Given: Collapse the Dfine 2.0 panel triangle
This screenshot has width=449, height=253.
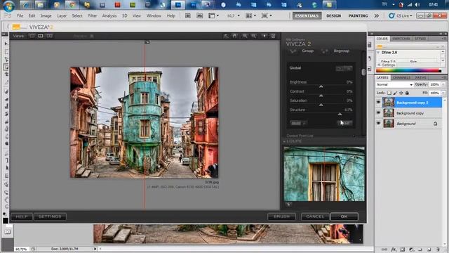Looking at the screenshot, I should tap(378, 53).
